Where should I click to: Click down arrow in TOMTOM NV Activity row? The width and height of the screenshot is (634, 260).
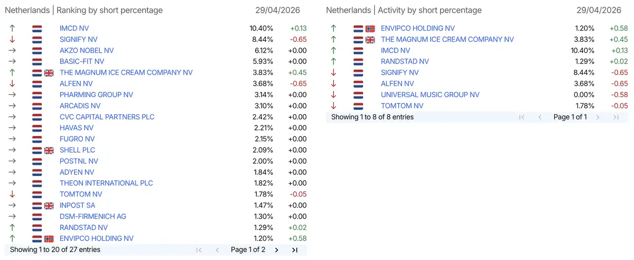333,106
